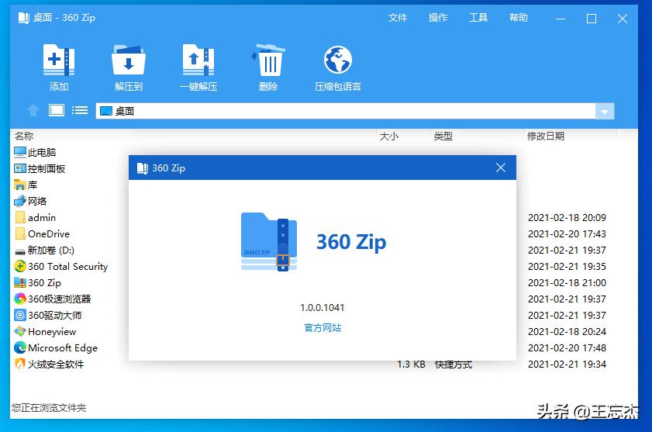Screen dimensions: 652x432
Task: Click the date 2021-02-18 20:24
Action: [567, 332]
